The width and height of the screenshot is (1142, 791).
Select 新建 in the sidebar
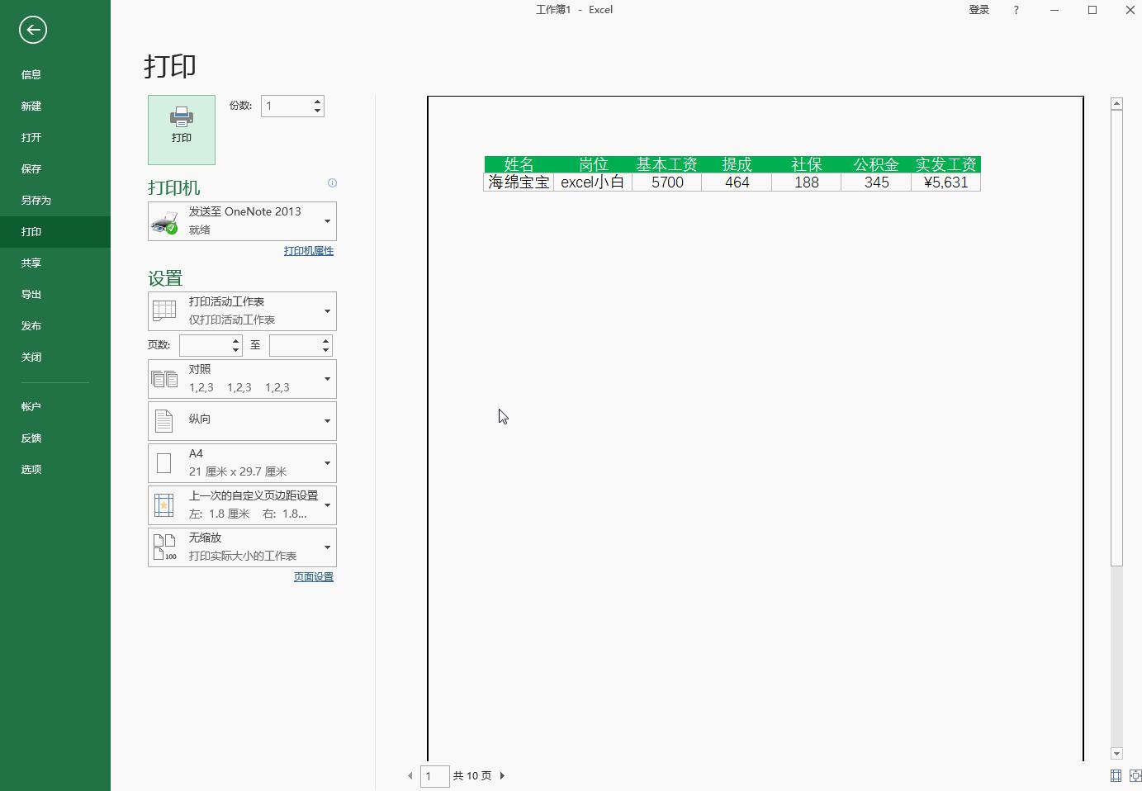[x=55, y=106]
